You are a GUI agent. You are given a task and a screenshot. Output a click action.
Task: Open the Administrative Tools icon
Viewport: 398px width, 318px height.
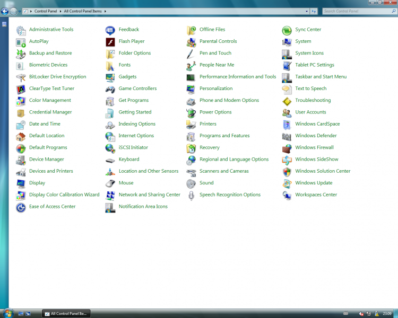[x=21, y=30]
